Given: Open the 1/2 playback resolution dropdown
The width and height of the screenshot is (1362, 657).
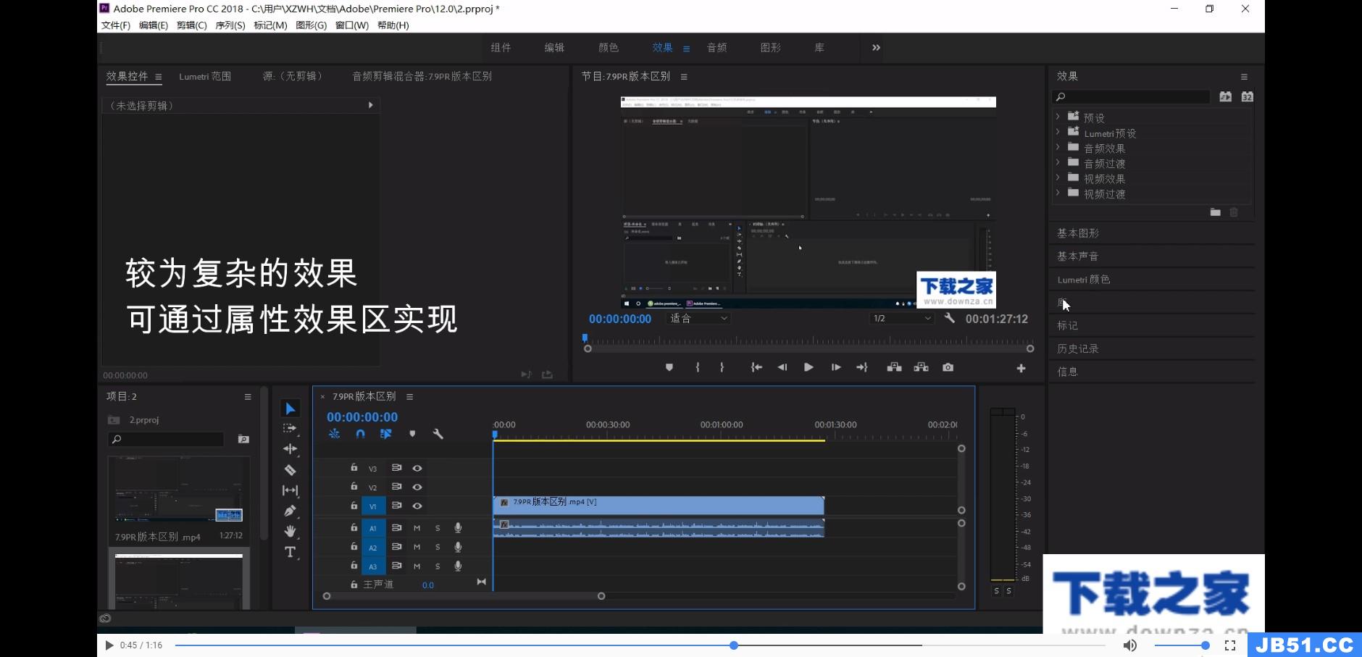Looking at the screenshot, I should click(902, 319).
